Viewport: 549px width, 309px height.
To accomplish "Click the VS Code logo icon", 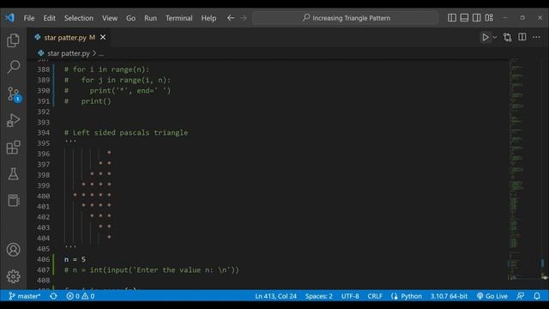I will (9, 17).
